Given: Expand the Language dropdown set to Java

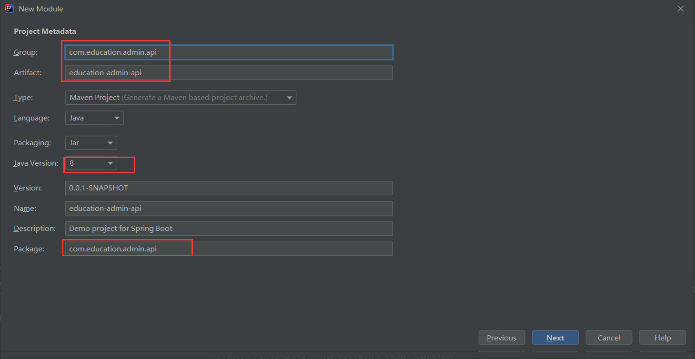Looking at the screenshot, I should 94,118.
